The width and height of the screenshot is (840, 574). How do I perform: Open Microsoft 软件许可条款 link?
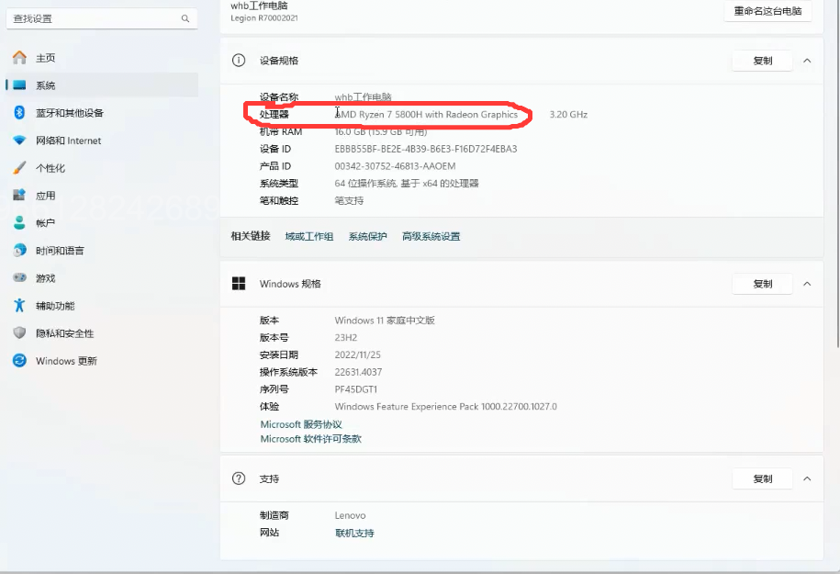pos(310,438)
